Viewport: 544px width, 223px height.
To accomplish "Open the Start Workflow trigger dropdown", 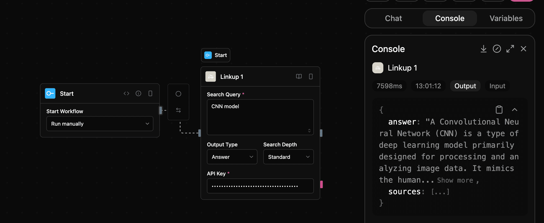I will [x=100, y=124].
